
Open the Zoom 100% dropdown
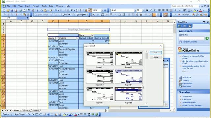click(102, 10)
